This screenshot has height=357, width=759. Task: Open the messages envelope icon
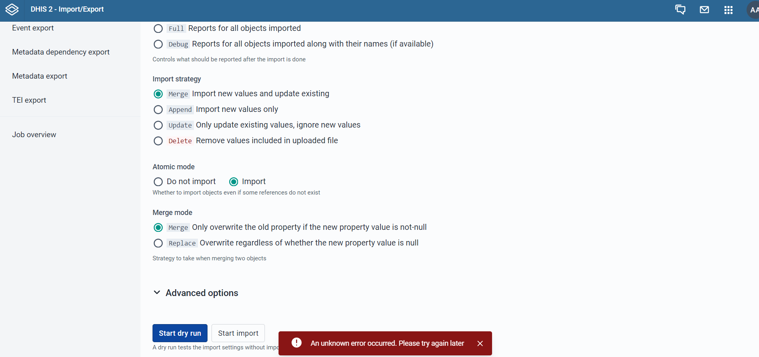tap(704, 10)
